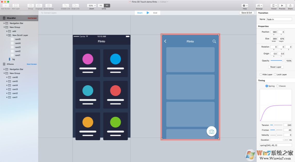
Task: Click the orange circle card
Action: (x=88, y=126)
